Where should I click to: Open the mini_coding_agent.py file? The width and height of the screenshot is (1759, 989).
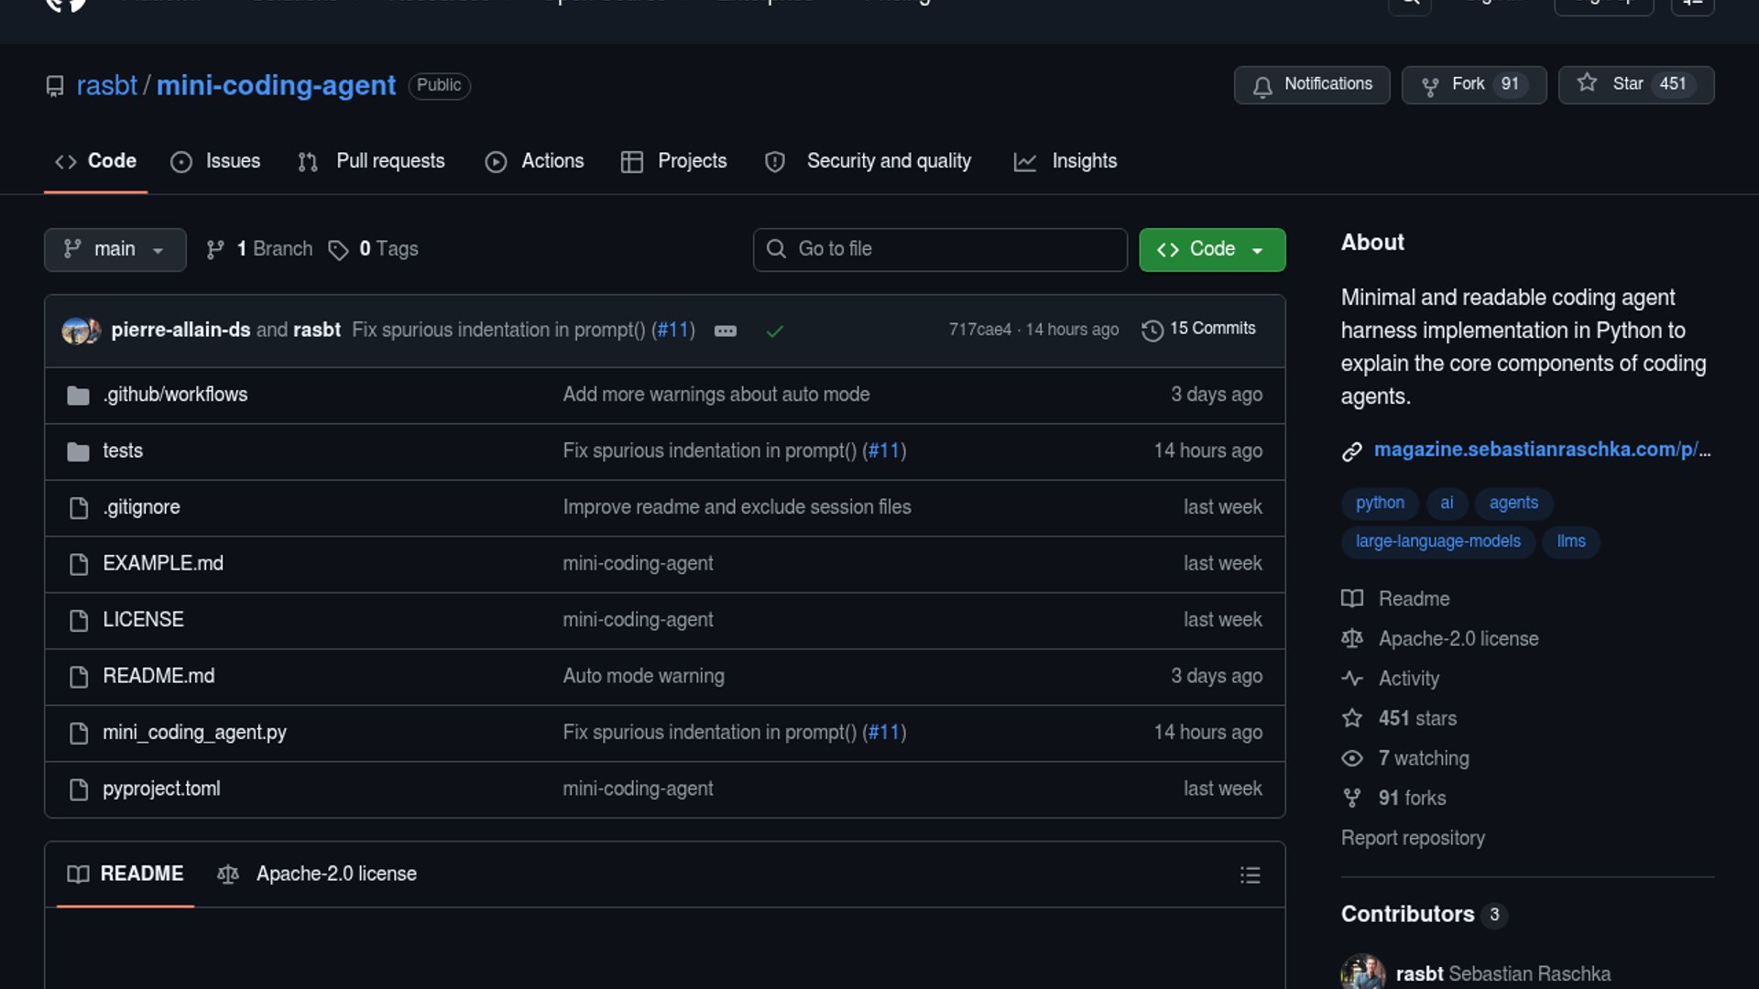pyautogui.click(x=194, y=733)
